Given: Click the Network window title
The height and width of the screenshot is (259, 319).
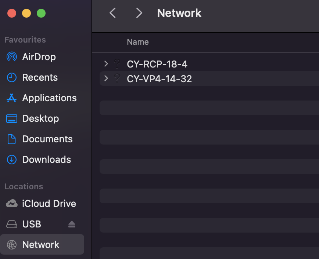Looking at the screenshot, I should click(179, 13).
